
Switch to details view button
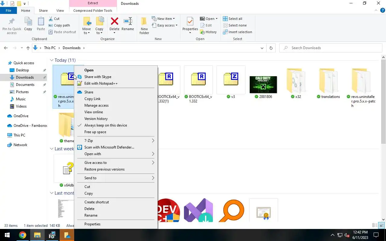pyautogui.click(x=375, y=225)
